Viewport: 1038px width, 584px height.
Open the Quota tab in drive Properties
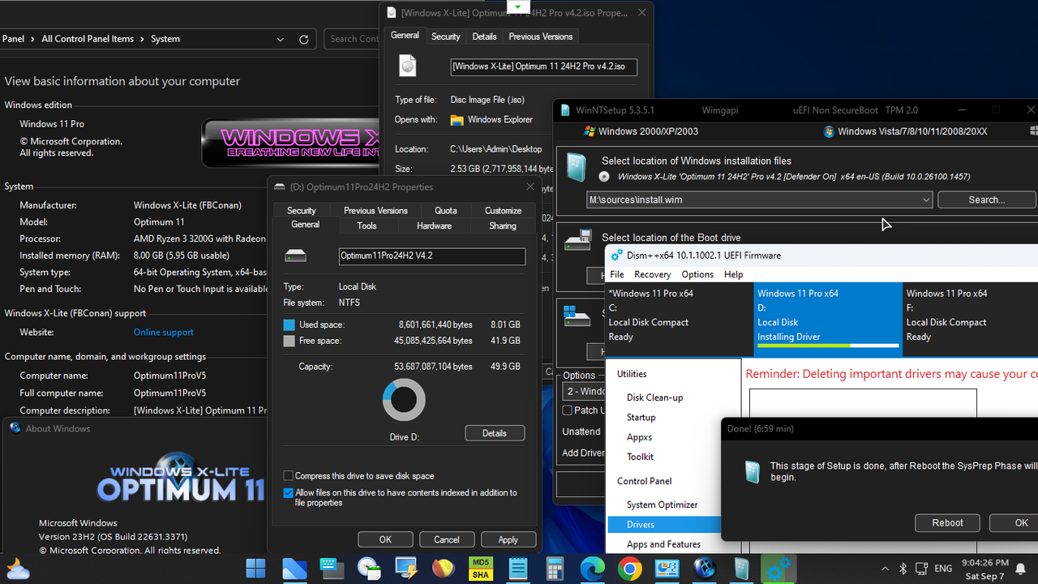446,210
